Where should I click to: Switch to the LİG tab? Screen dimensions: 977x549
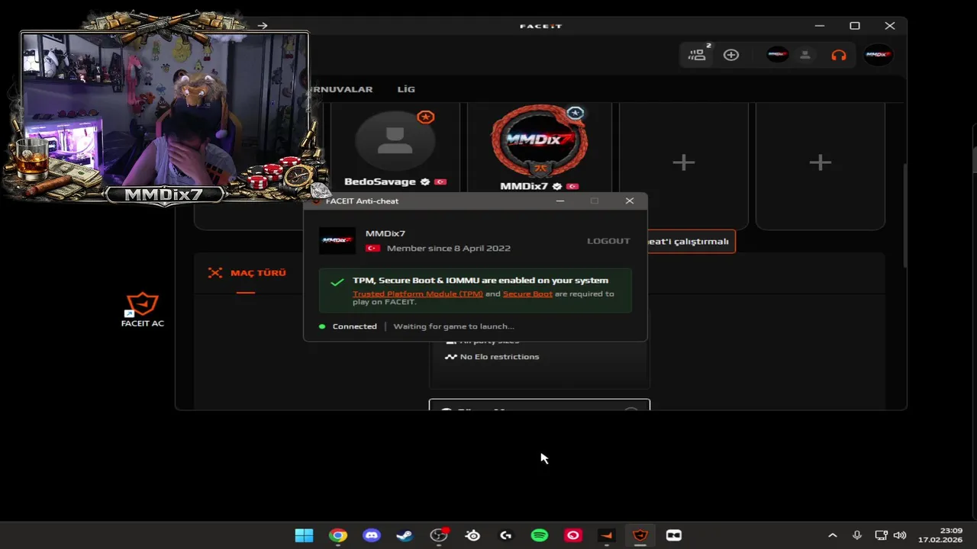[x=406, y=89]
